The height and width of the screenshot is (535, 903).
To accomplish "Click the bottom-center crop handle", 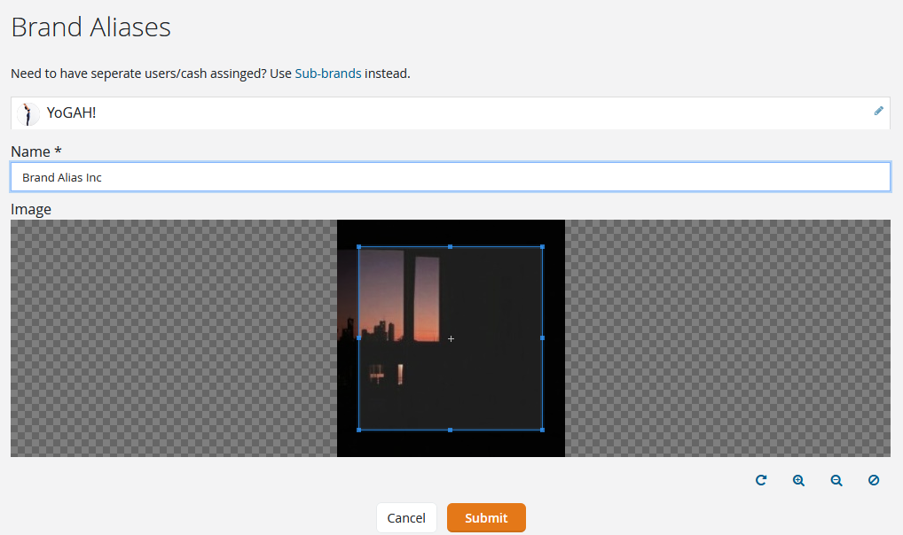I will coord(451,430).
